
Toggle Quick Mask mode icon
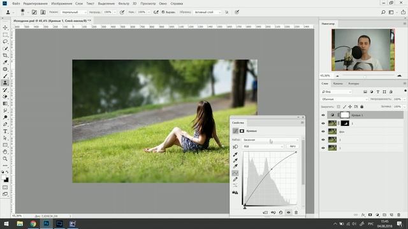click(x=5, y=187)
